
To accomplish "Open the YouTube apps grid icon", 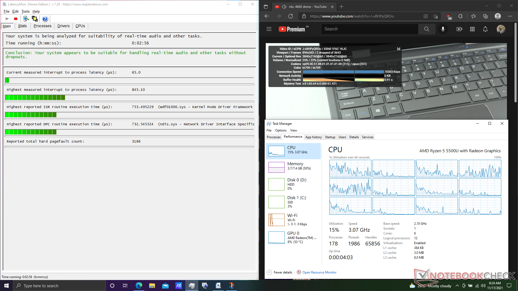I will click(x=472, y=29).
